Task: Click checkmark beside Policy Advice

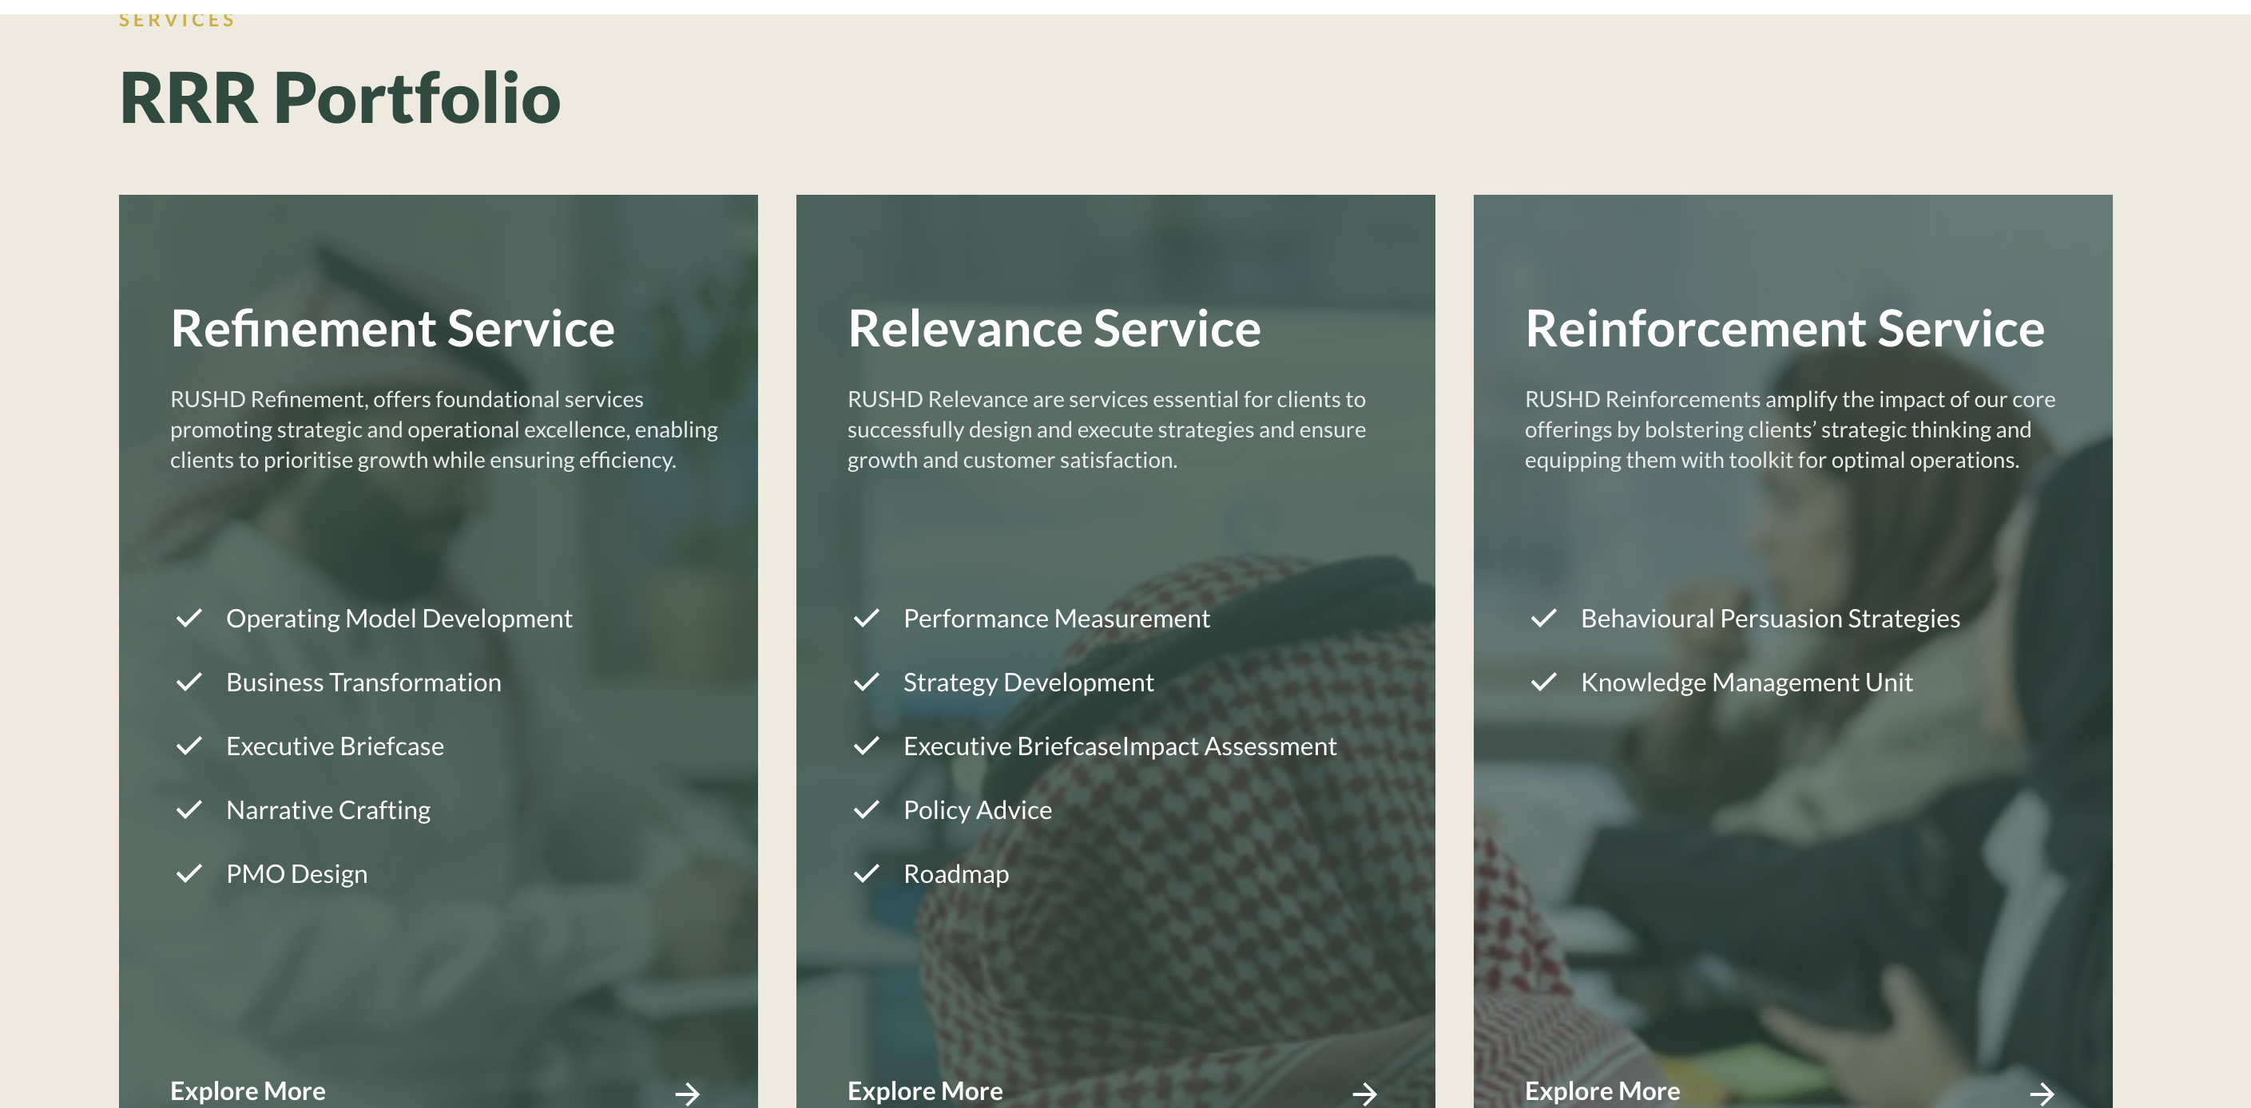Action: [x=866, y=809]
